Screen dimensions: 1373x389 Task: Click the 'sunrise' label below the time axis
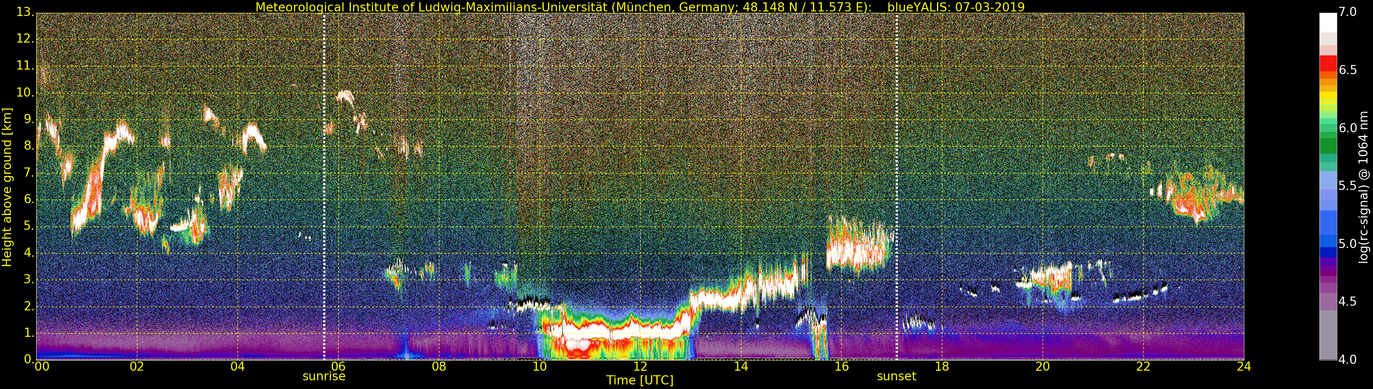(x=324, y=376)
